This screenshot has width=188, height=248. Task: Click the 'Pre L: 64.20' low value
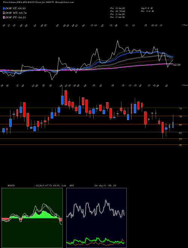pyautogui.click(x=118, y=14)
